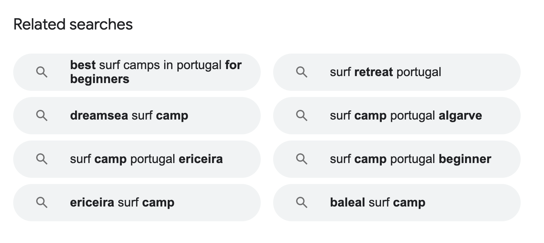
Task: Open the "surf retreat portugal" suggestion text
Action: click(x=385, y=72)
